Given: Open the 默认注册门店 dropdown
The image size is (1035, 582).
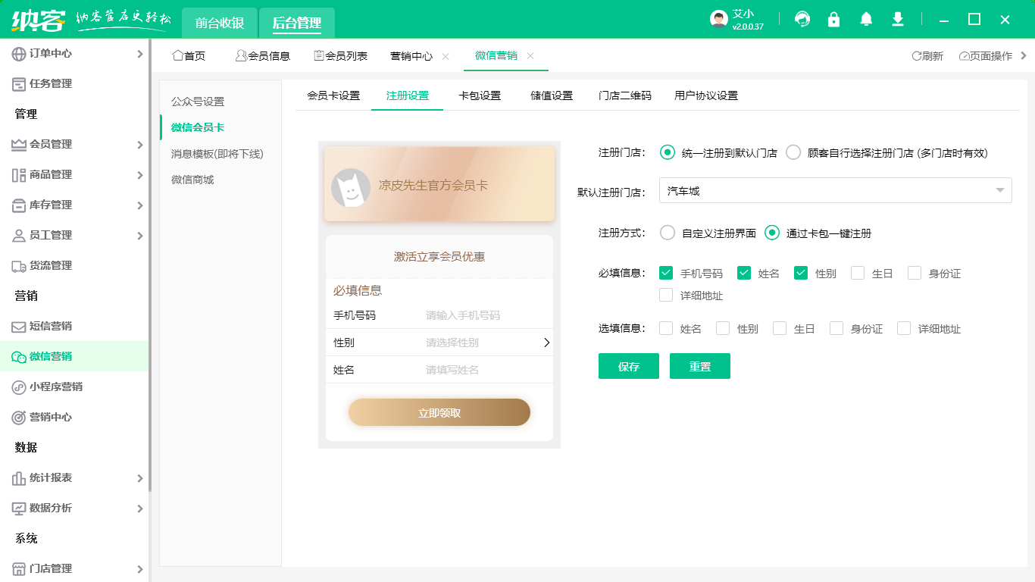Looking at the screenshot, I should coord(833,190).
